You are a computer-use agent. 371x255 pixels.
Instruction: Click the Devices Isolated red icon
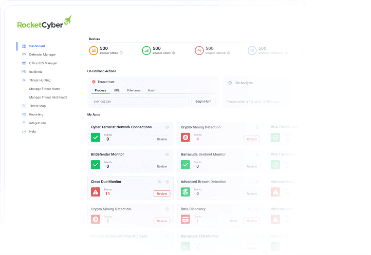tap(199, 50)
